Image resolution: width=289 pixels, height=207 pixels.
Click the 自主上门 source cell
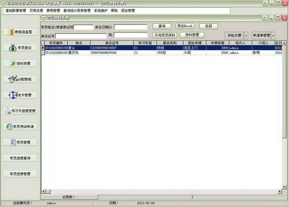195,48
